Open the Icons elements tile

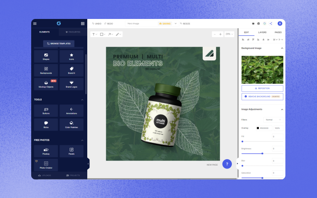pos(71,56)
